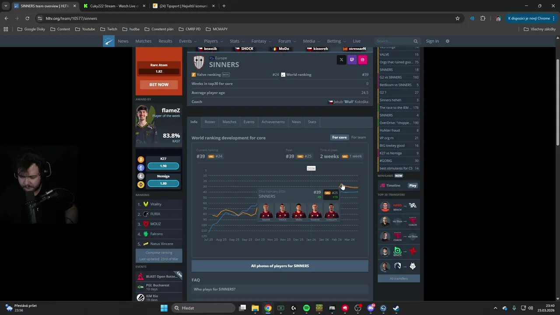
Task: Open Discord from the taskbar
Action: (x=371, y=308)
